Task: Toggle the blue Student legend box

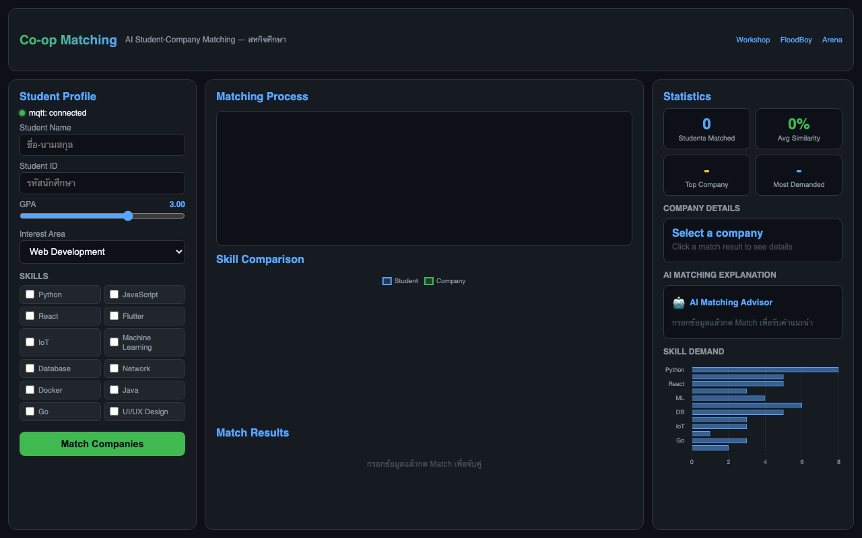Action: [387, 281]
